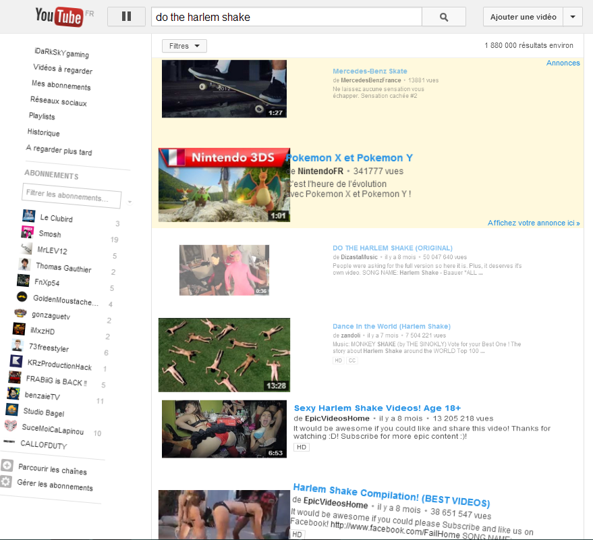593x540 pixels.
Task: Click the search text field
Action: 286,17
